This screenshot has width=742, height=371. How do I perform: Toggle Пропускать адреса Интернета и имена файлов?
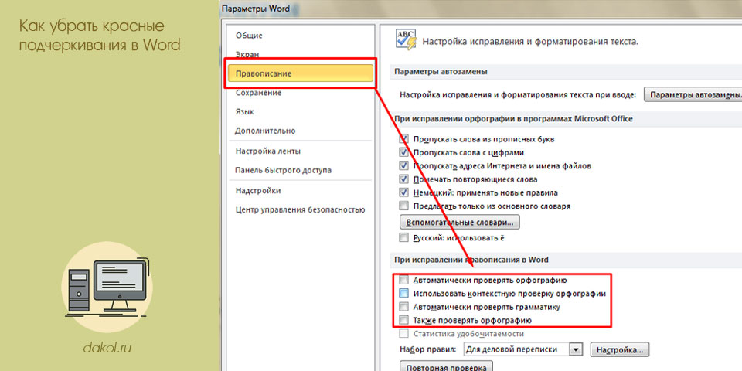(403, 166)
